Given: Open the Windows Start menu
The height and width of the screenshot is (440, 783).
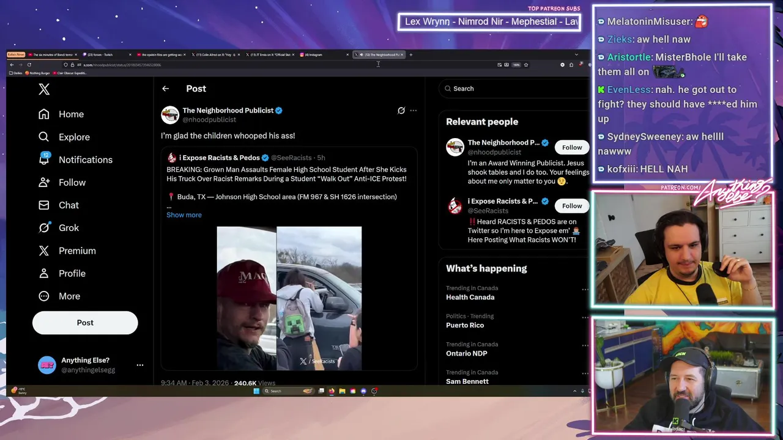Looking at the screenshot, I should [x=256, y=391].
